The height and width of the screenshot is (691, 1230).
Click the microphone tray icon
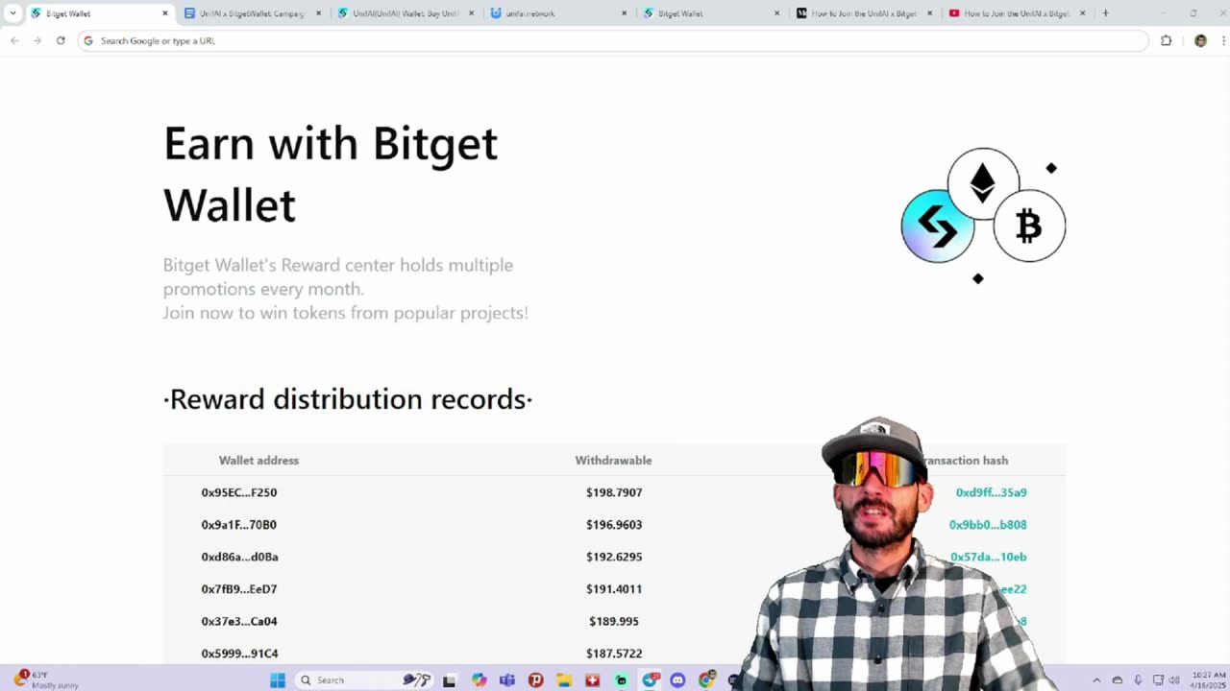click(1138, 679)
